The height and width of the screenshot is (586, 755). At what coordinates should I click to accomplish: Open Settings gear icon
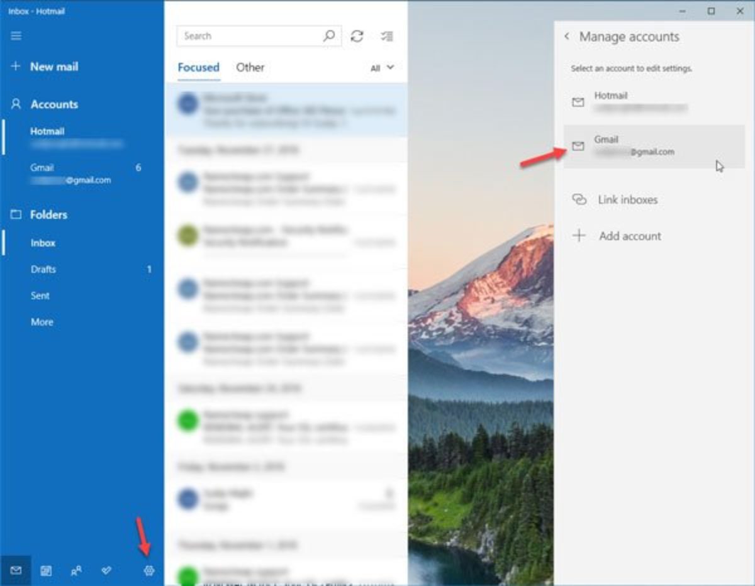(149, 571)
